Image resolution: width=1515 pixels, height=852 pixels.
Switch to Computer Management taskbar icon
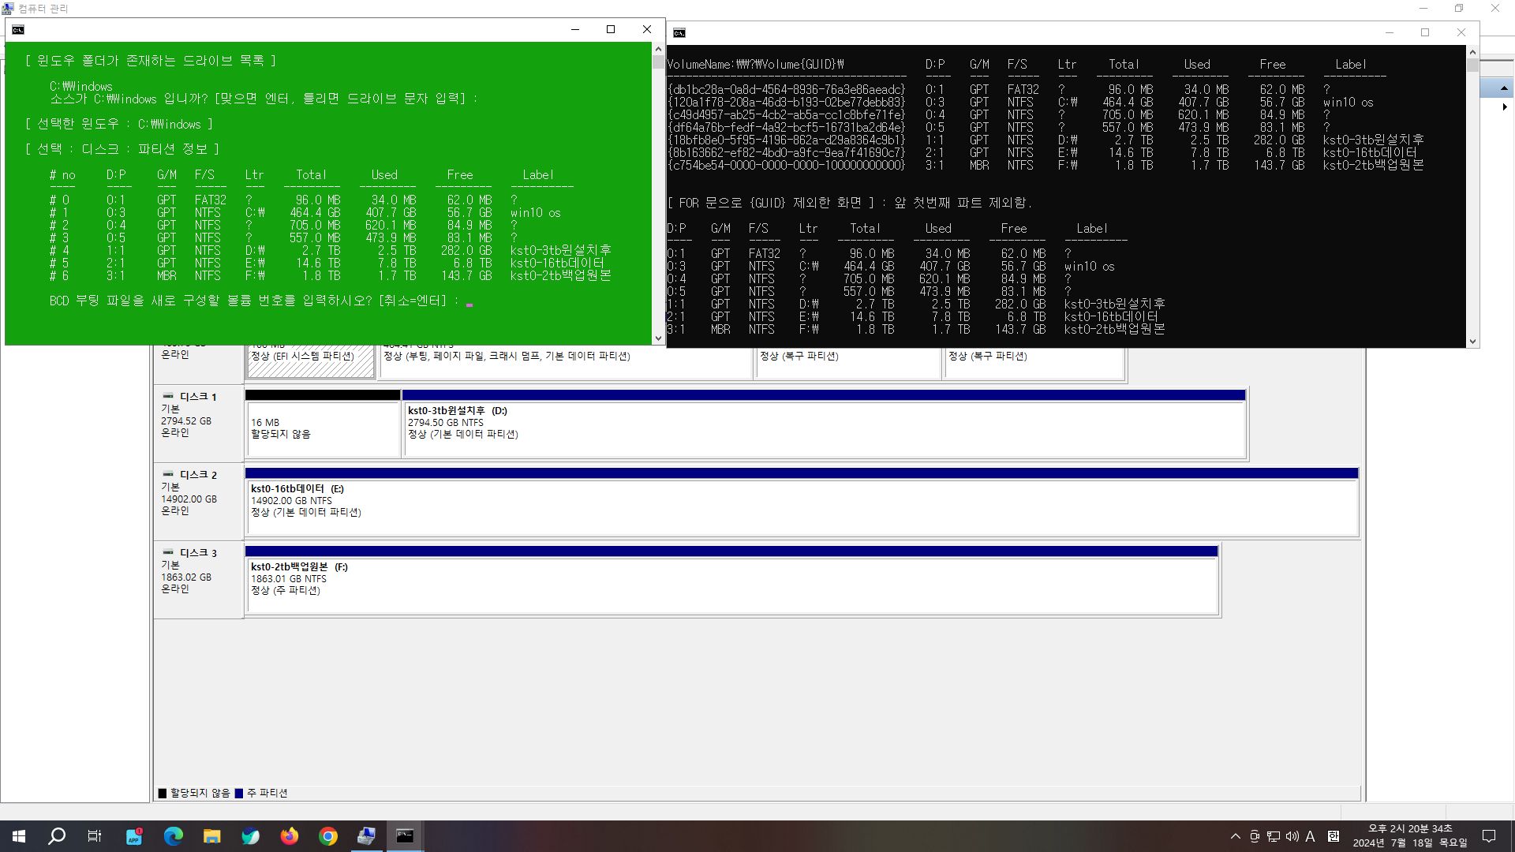point(366,836)
